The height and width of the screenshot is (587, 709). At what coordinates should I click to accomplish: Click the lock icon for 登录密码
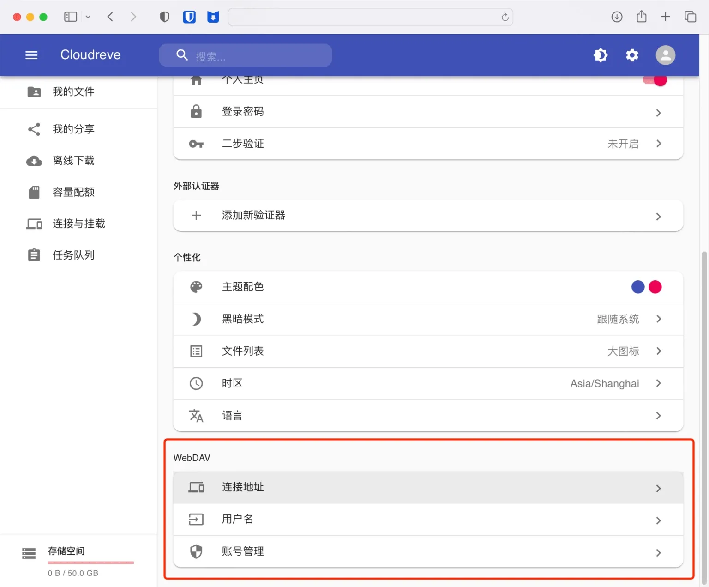(196, 112)
